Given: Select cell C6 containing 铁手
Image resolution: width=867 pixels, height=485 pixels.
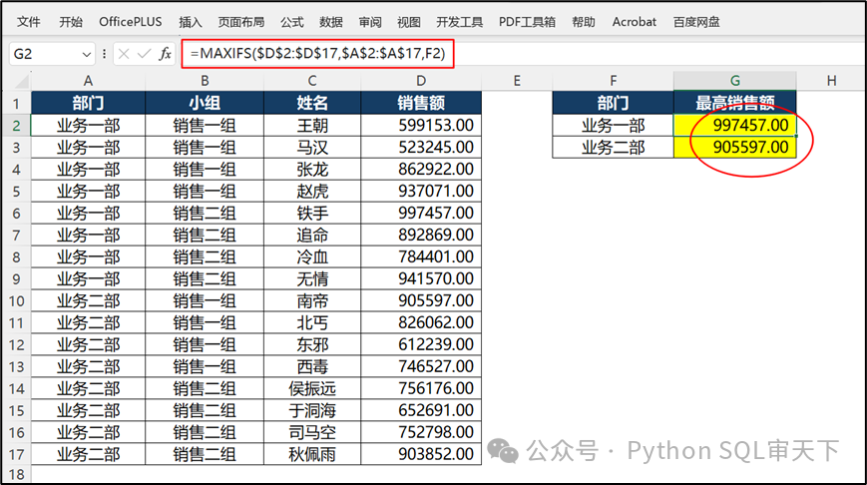Looking at the screenshot, I should [312, 213].
